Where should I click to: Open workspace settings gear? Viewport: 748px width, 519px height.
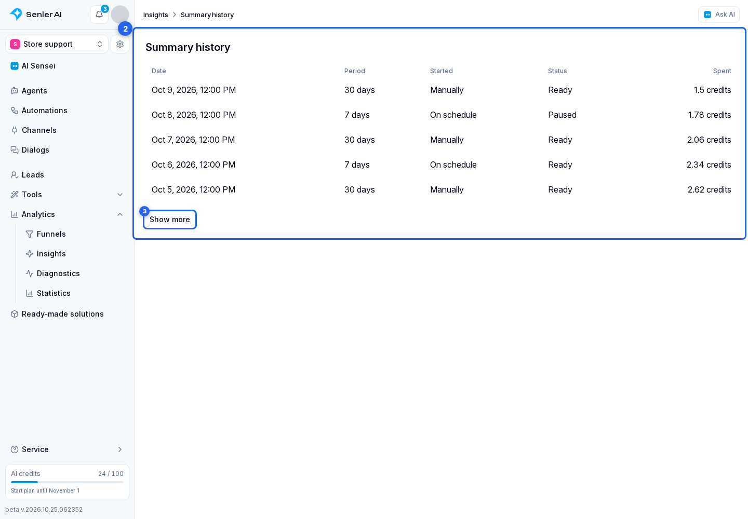(120, 44)
